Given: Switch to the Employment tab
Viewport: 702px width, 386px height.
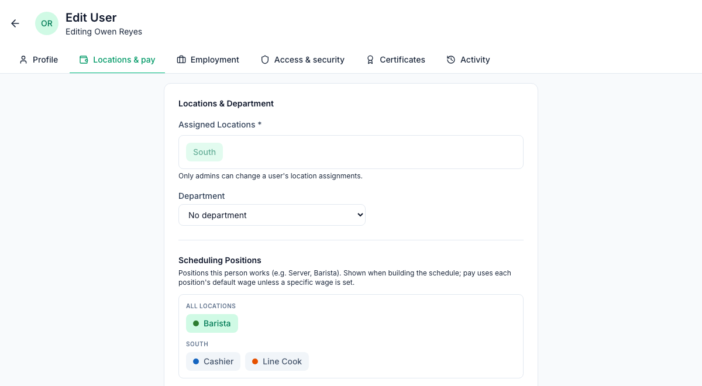Looking at the screenshot, I should tap(208, 60).
